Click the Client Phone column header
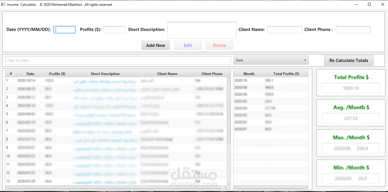 tap(212, 74)
